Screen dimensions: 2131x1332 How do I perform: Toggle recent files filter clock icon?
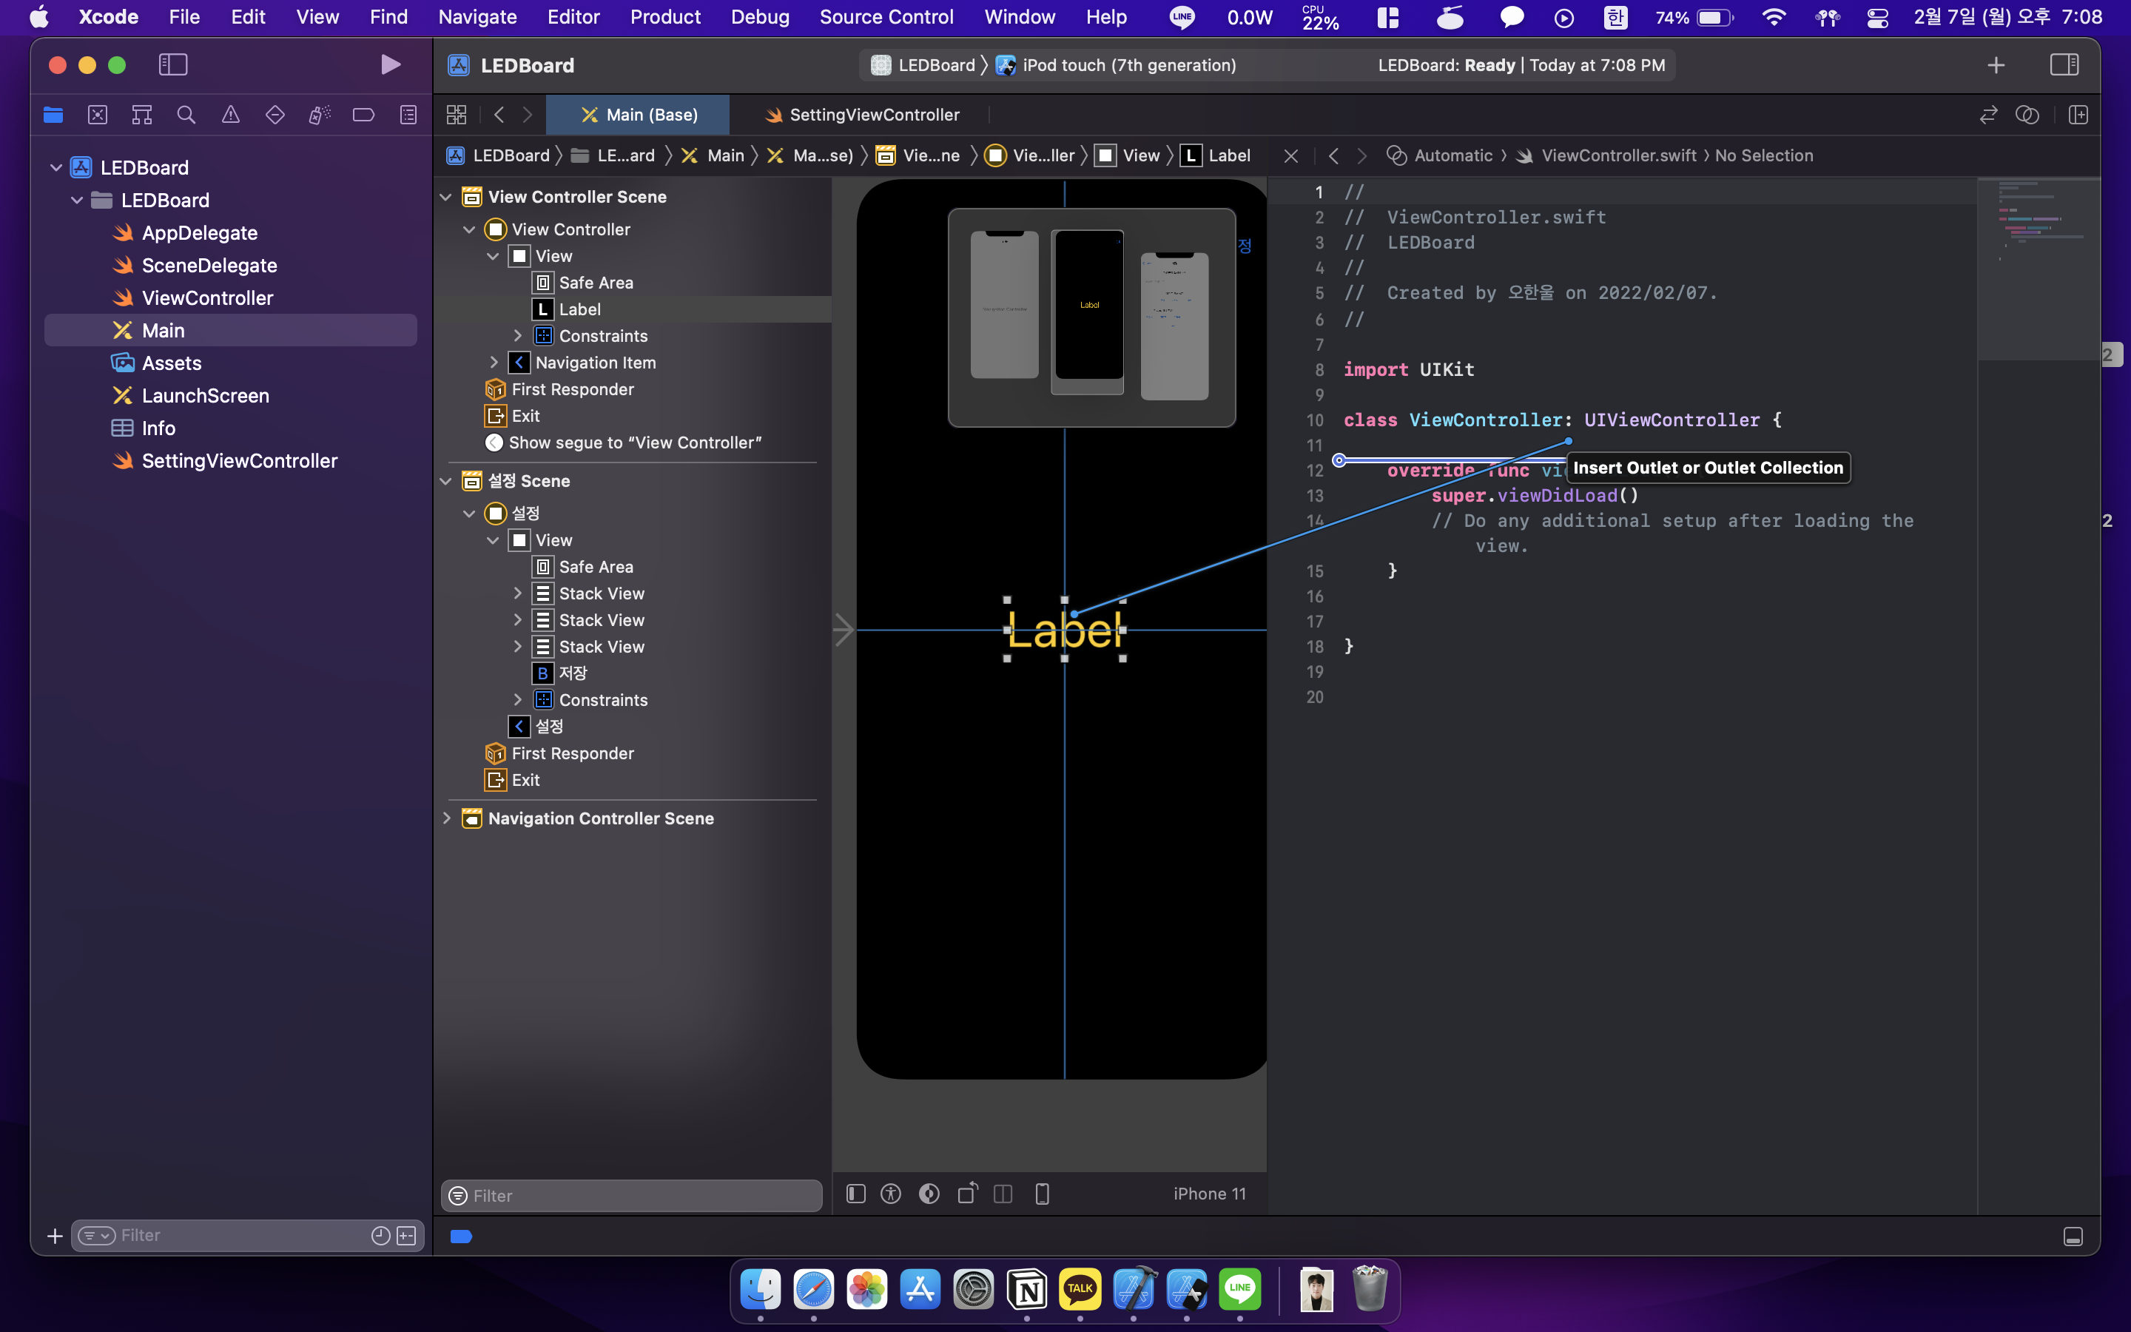click(x=380, y=1235)
